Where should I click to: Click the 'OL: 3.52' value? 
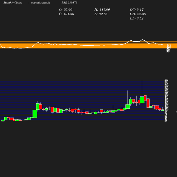[137, 18]
